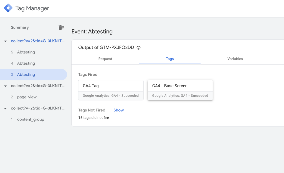284x173 pixels.
Task: Click 'Output of GTM-PXJFQ3DD' text
Action: 106,47
